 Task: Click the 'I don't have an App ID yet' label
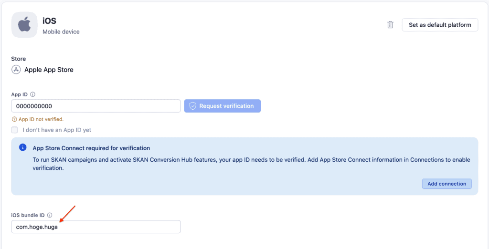pos(57,130)
